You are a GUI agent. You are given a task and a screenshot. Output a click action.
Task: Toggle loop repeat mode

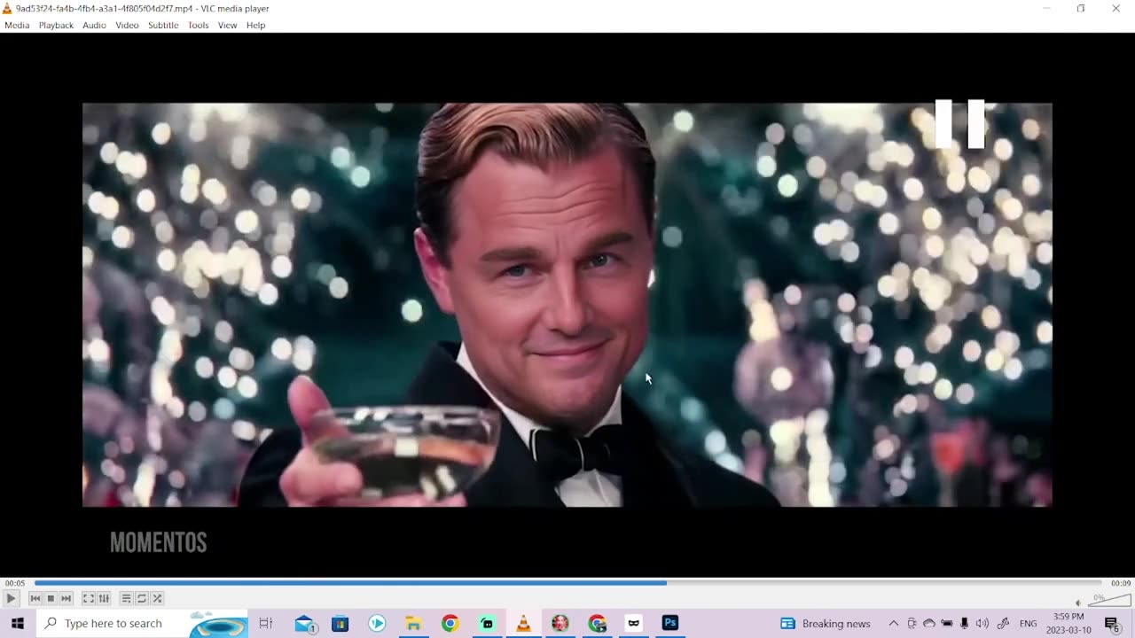coord(142,599)
